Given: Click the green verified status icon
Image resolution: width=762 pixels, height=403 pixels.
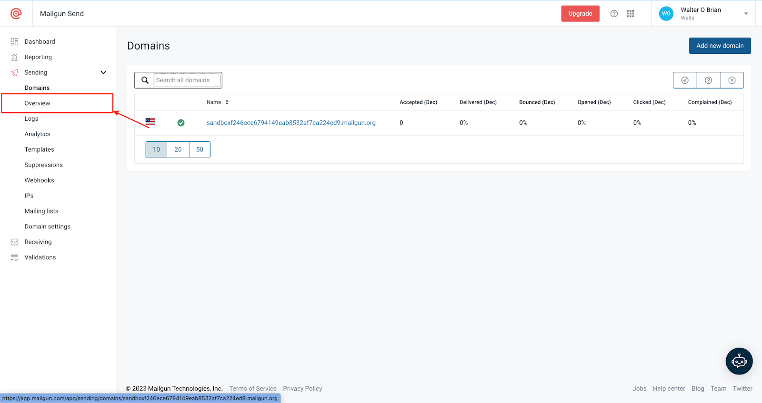Looking at the screenshot, I should pyautogui.click(x=181, y=123).
